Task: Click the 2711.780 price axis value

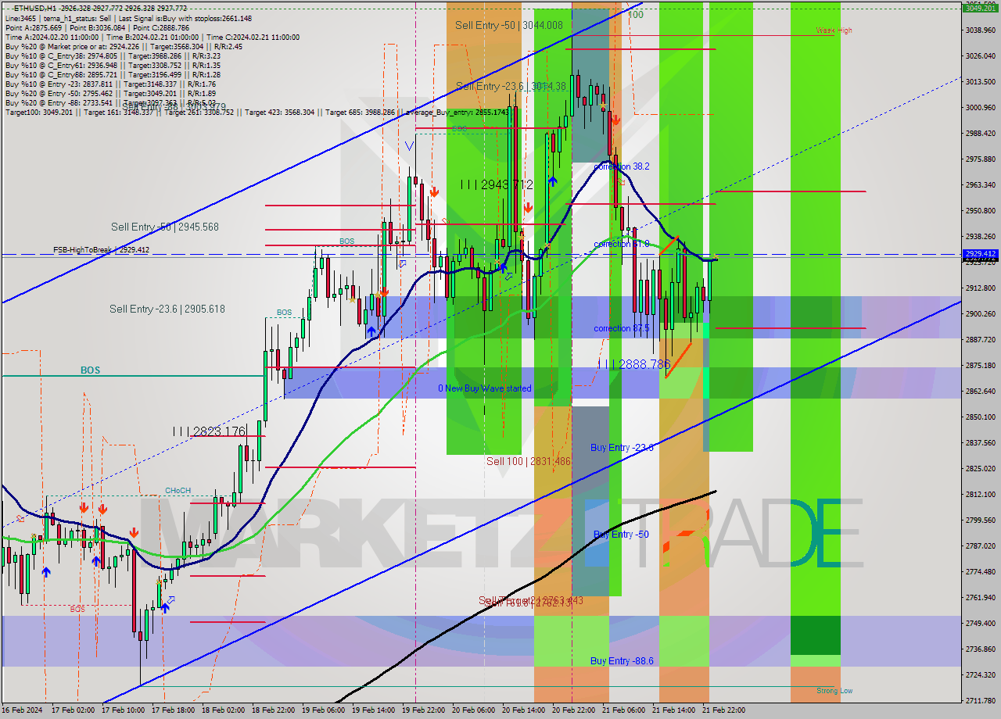Action: pyautogui.click(x=980, y=700)
